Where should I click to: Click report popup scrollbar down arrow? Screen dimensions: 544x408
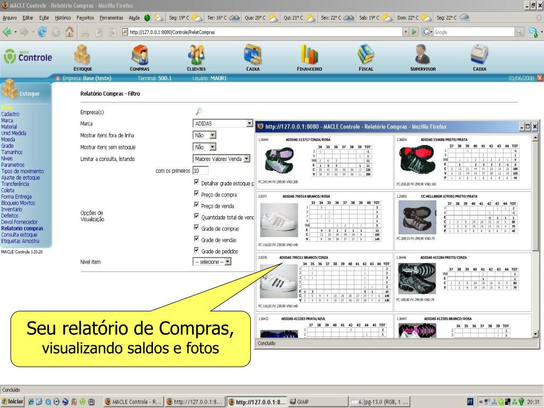coord(535,334)
